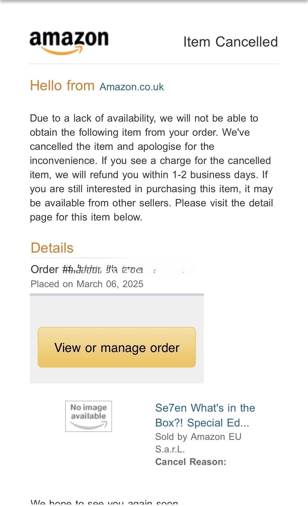Click the We hope to see you text
The image size is (308, 506).
104,502
